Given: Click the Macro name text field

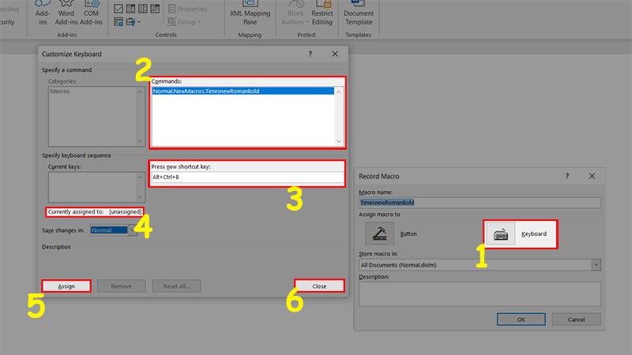Looking at the screenshot, I should point(480,203).
